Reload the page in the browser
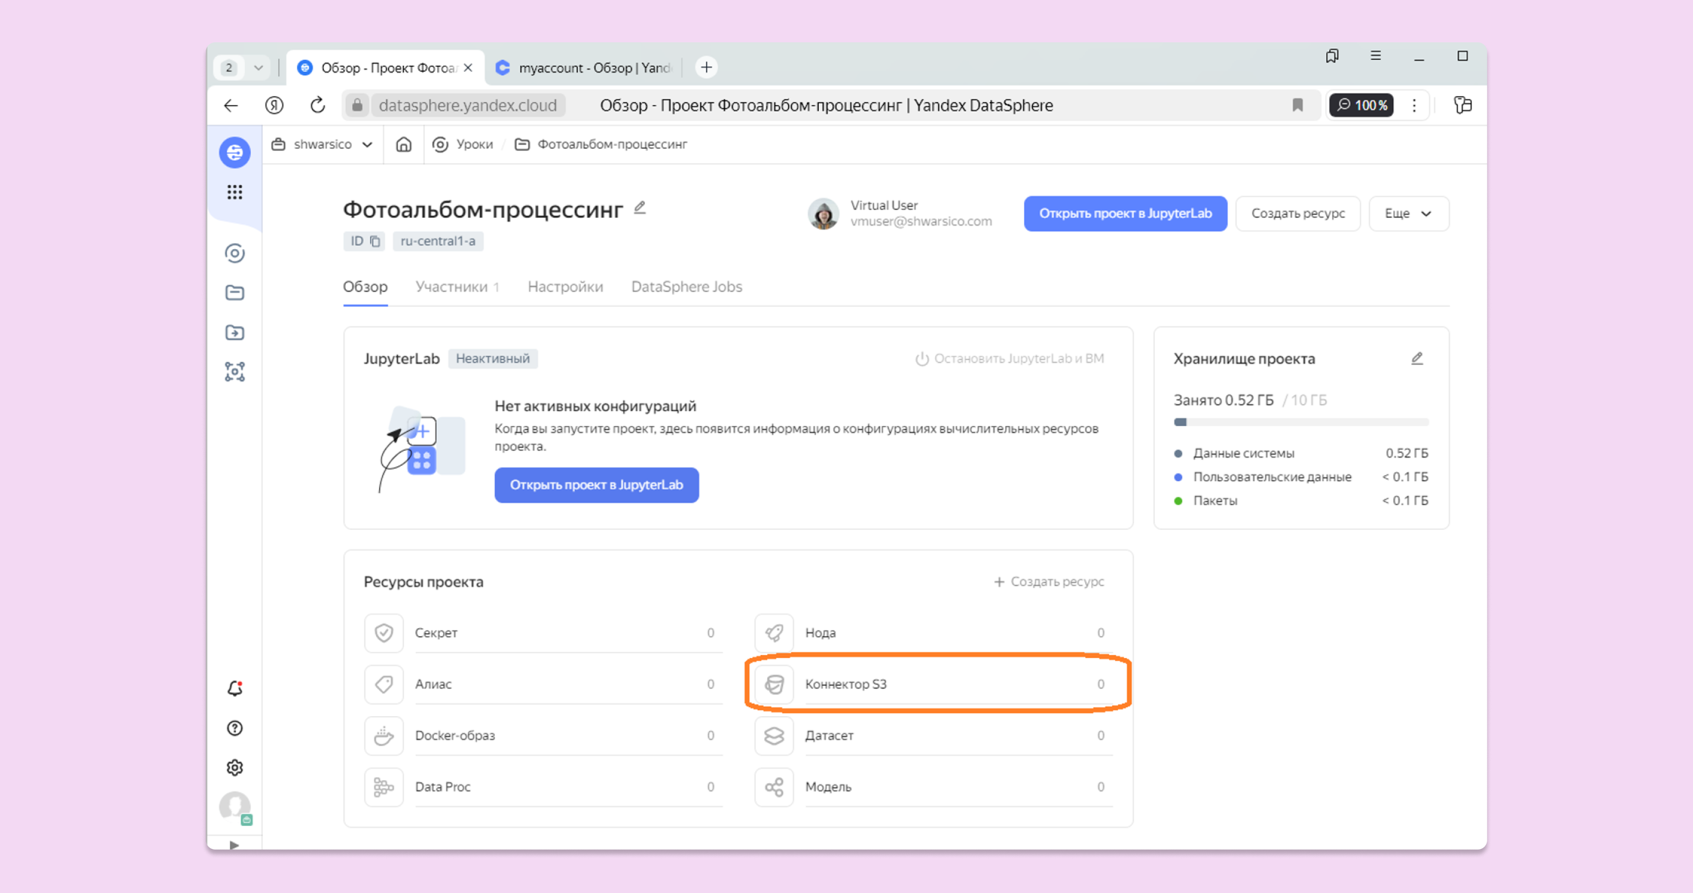Image resolution: width=1693 pixels, height=893 pixels. tap(317, 105)
